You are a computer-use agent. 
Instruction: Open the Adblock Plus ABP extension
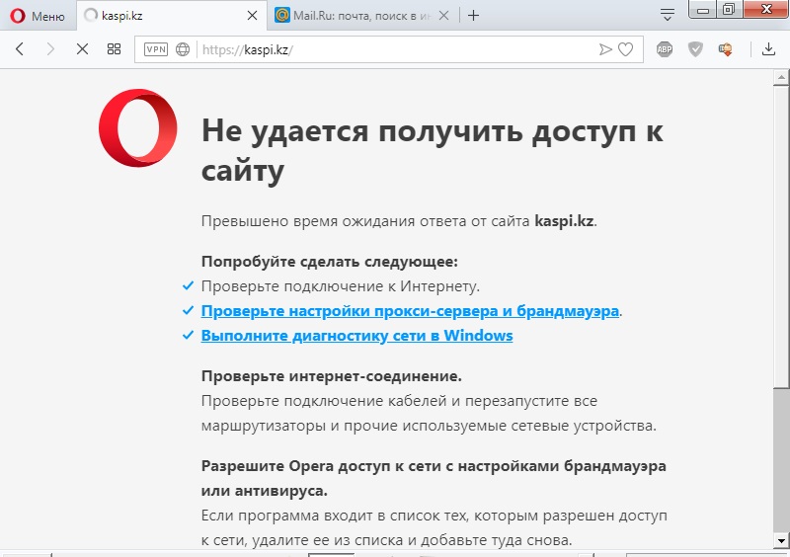click(665, 49)
